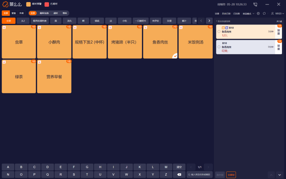
Task: Select the 堂食 order type tab
Action: 14,13
